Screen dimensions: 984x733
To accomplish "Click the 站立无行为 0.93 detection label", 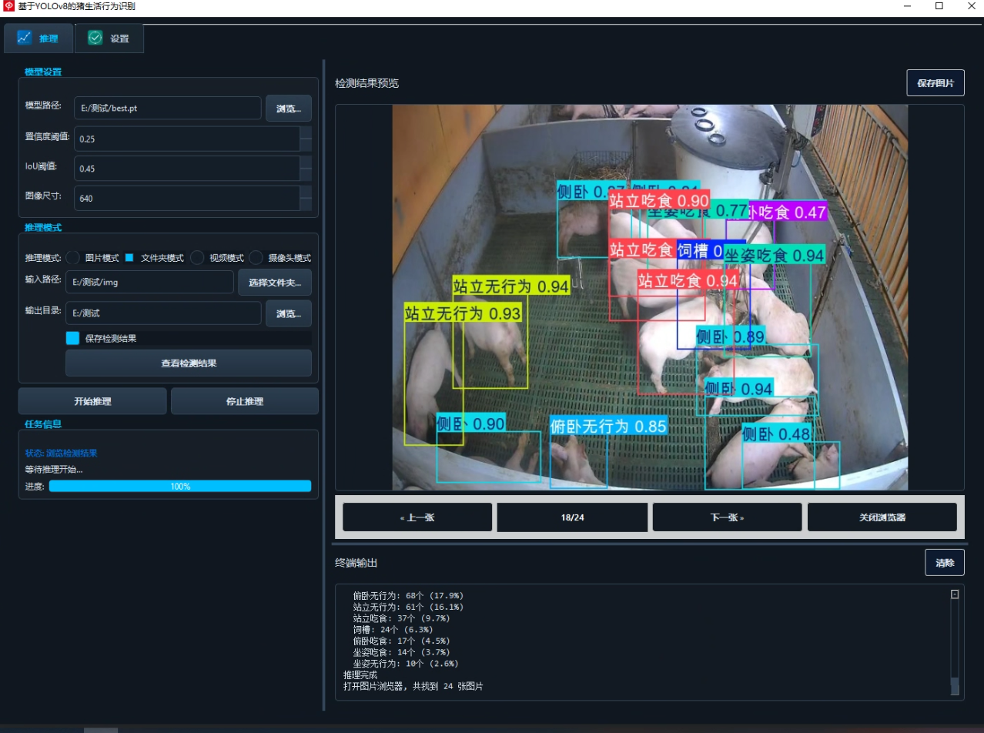I will pos(463,313).
